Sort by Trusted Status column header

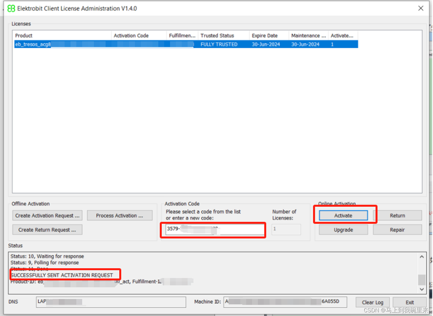(x=224, y=35)
